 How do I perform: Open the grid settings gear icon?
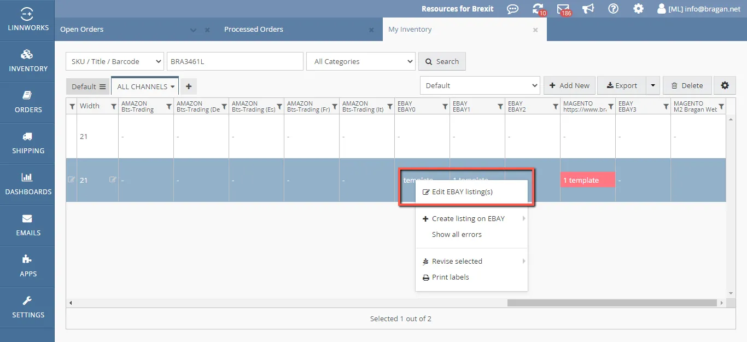pos(725,85)
